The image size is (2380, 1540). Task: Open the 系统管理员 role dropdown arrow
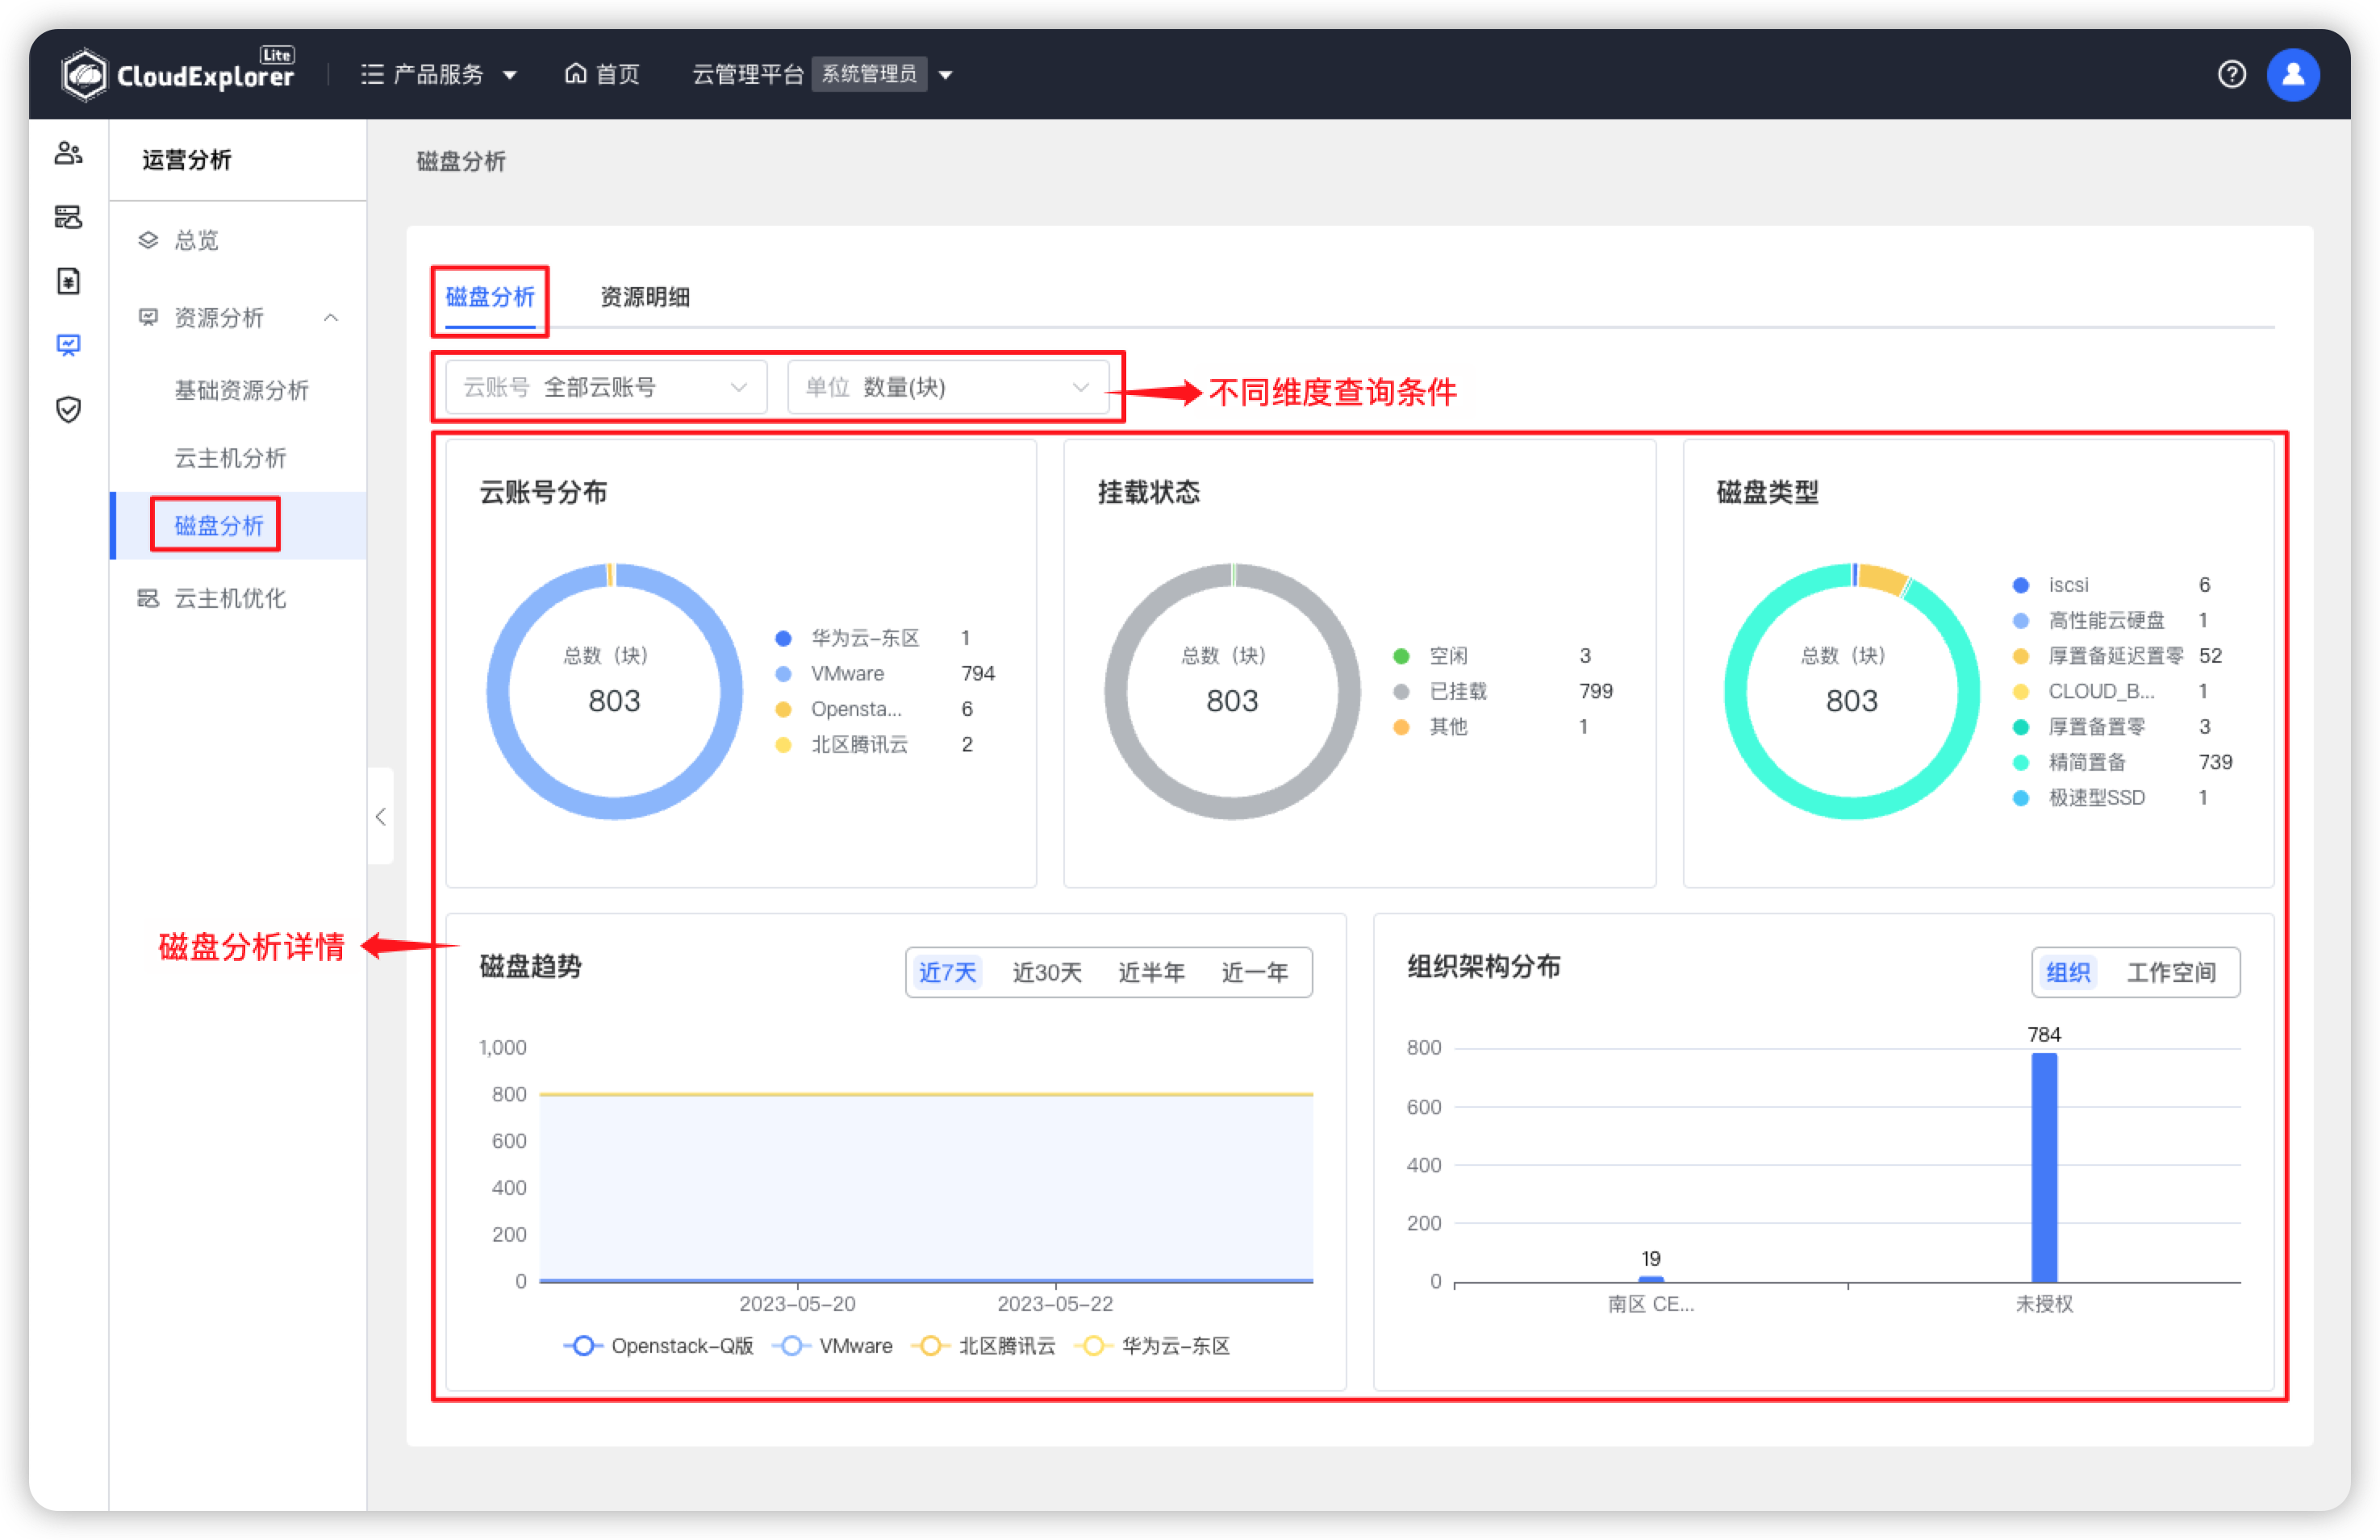945,75
